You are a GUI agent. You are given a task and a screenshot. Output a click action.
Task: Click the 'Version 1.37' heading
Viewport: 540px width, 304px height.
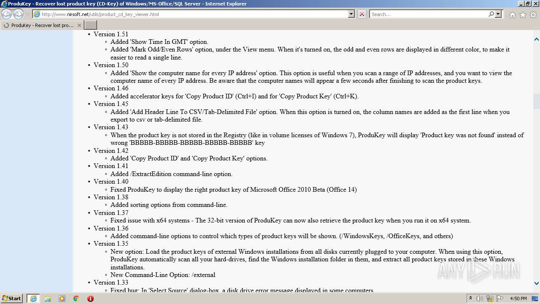point(111,213)
